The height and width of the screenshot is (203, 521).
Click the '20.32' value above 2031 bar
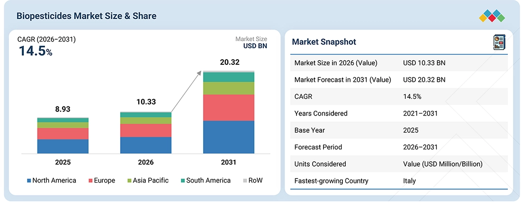[230, 62]
